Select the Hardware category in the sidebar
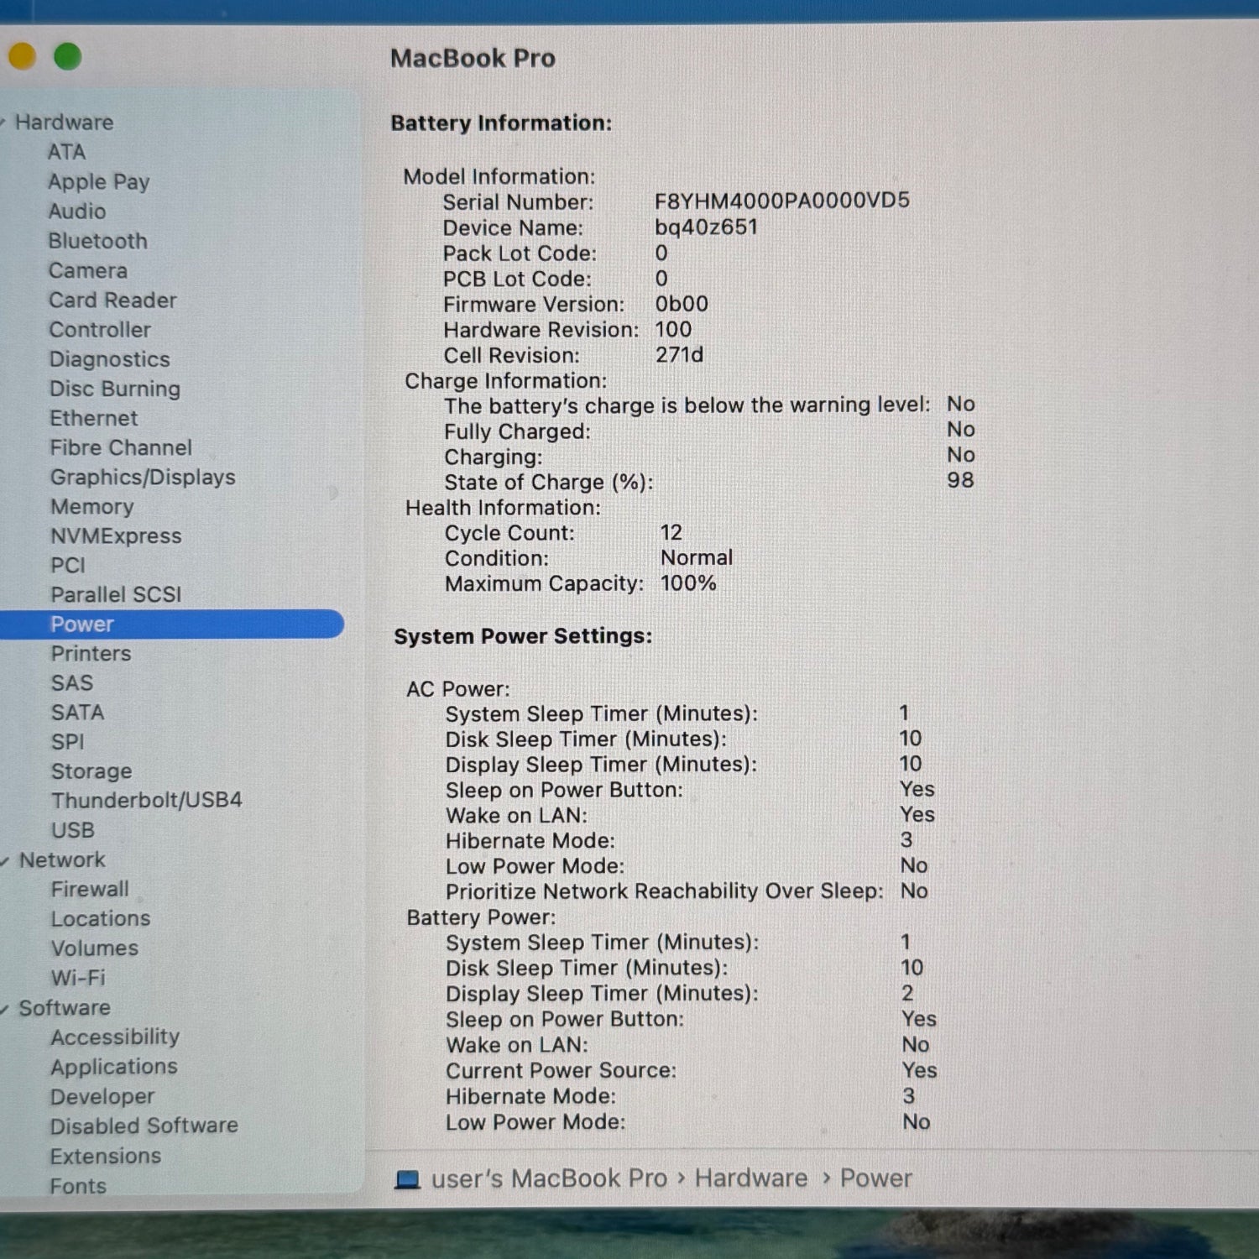Screen dimensions: 1259x1259 click(65, 123)
